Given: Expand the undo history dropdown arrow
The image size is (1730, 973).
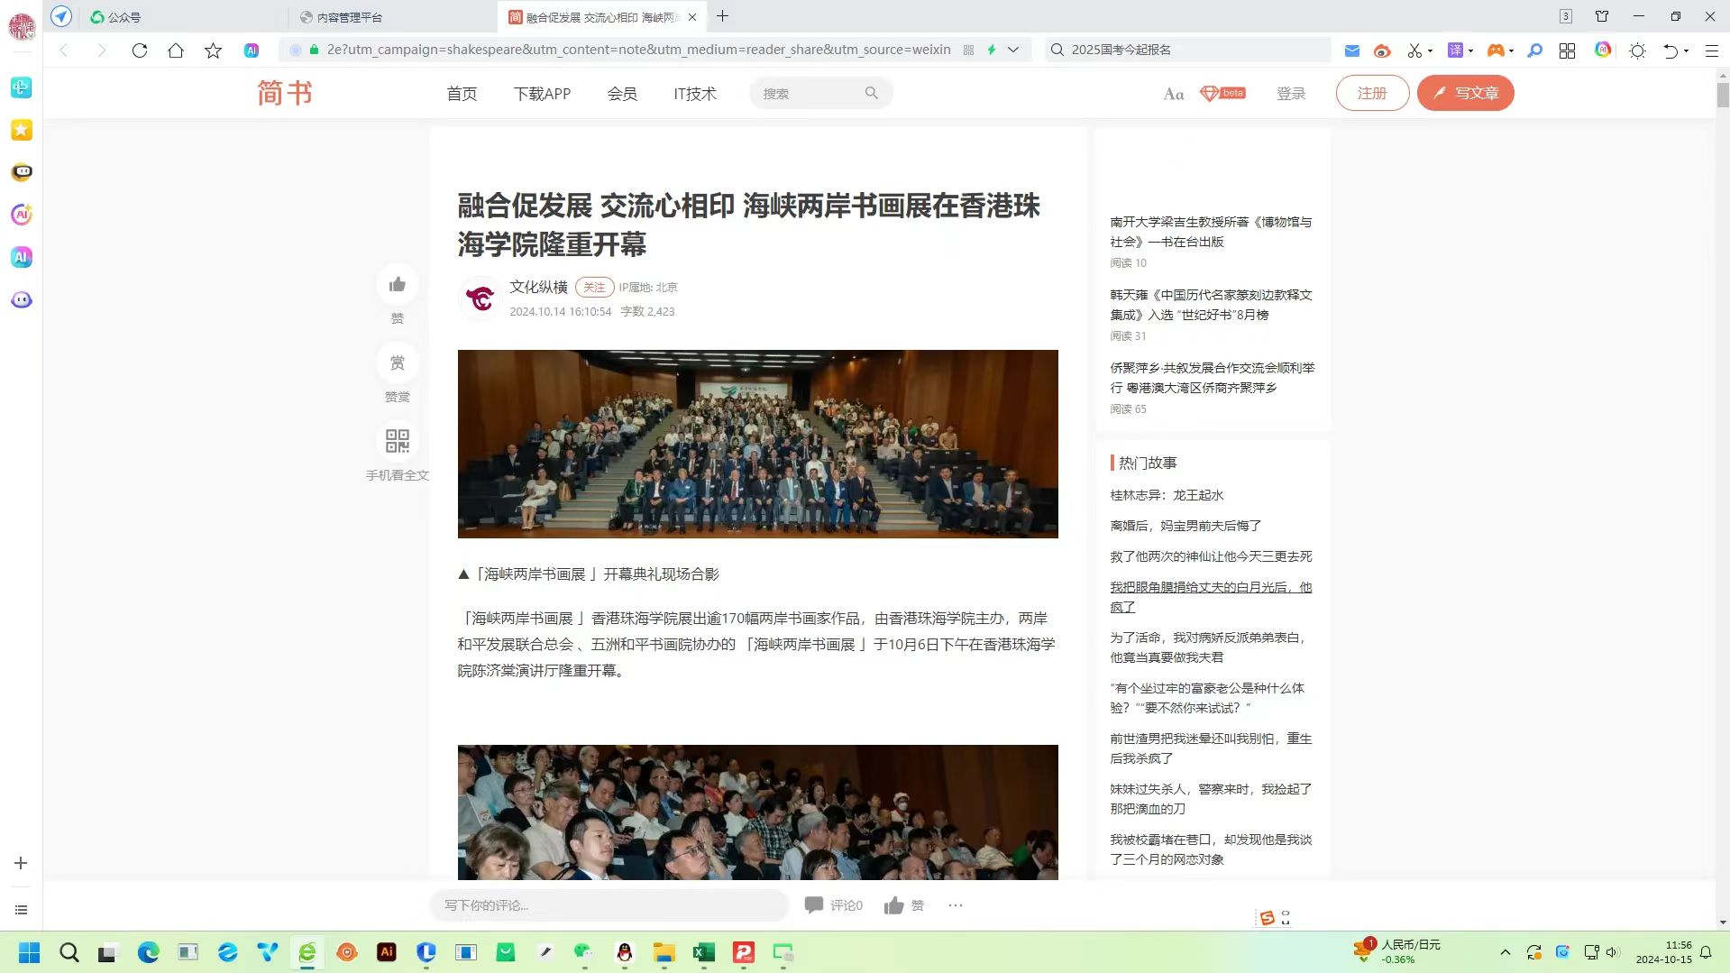Looking at the screenshot, I should [x=1686, y=51].
